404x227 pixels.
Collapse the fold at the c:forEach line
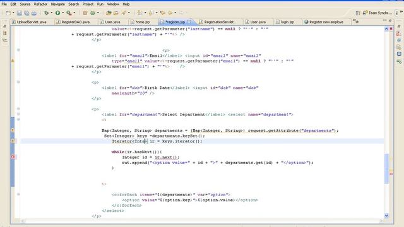pyautogui.click(x=18, y=194)
